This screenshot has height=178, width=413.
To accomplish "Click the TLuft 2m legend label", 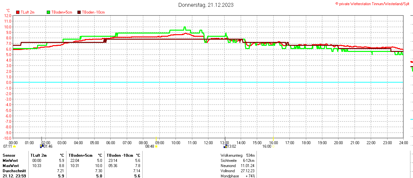I will [x=27, y=12].
